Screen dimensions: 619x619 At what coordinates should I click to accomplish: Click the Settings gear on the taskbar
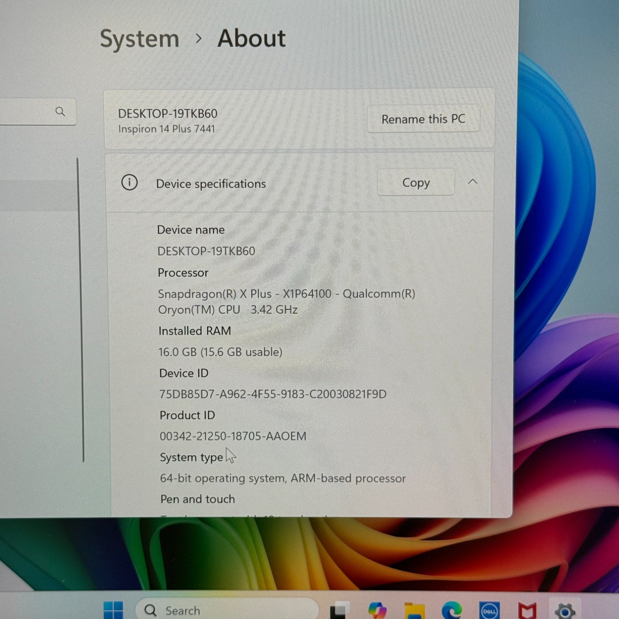click(x=565, y=611)
